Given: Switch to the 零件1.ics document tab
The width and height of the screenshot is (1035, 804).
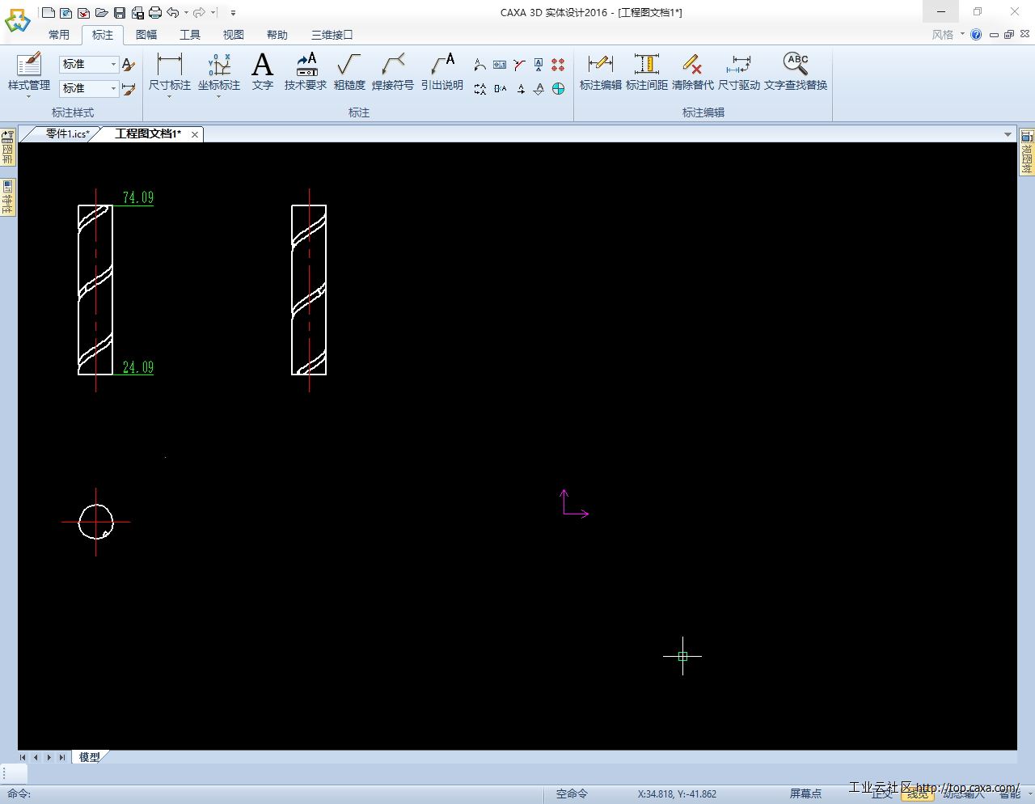Looking at the screenshot, I should click(x=66, y=134).
